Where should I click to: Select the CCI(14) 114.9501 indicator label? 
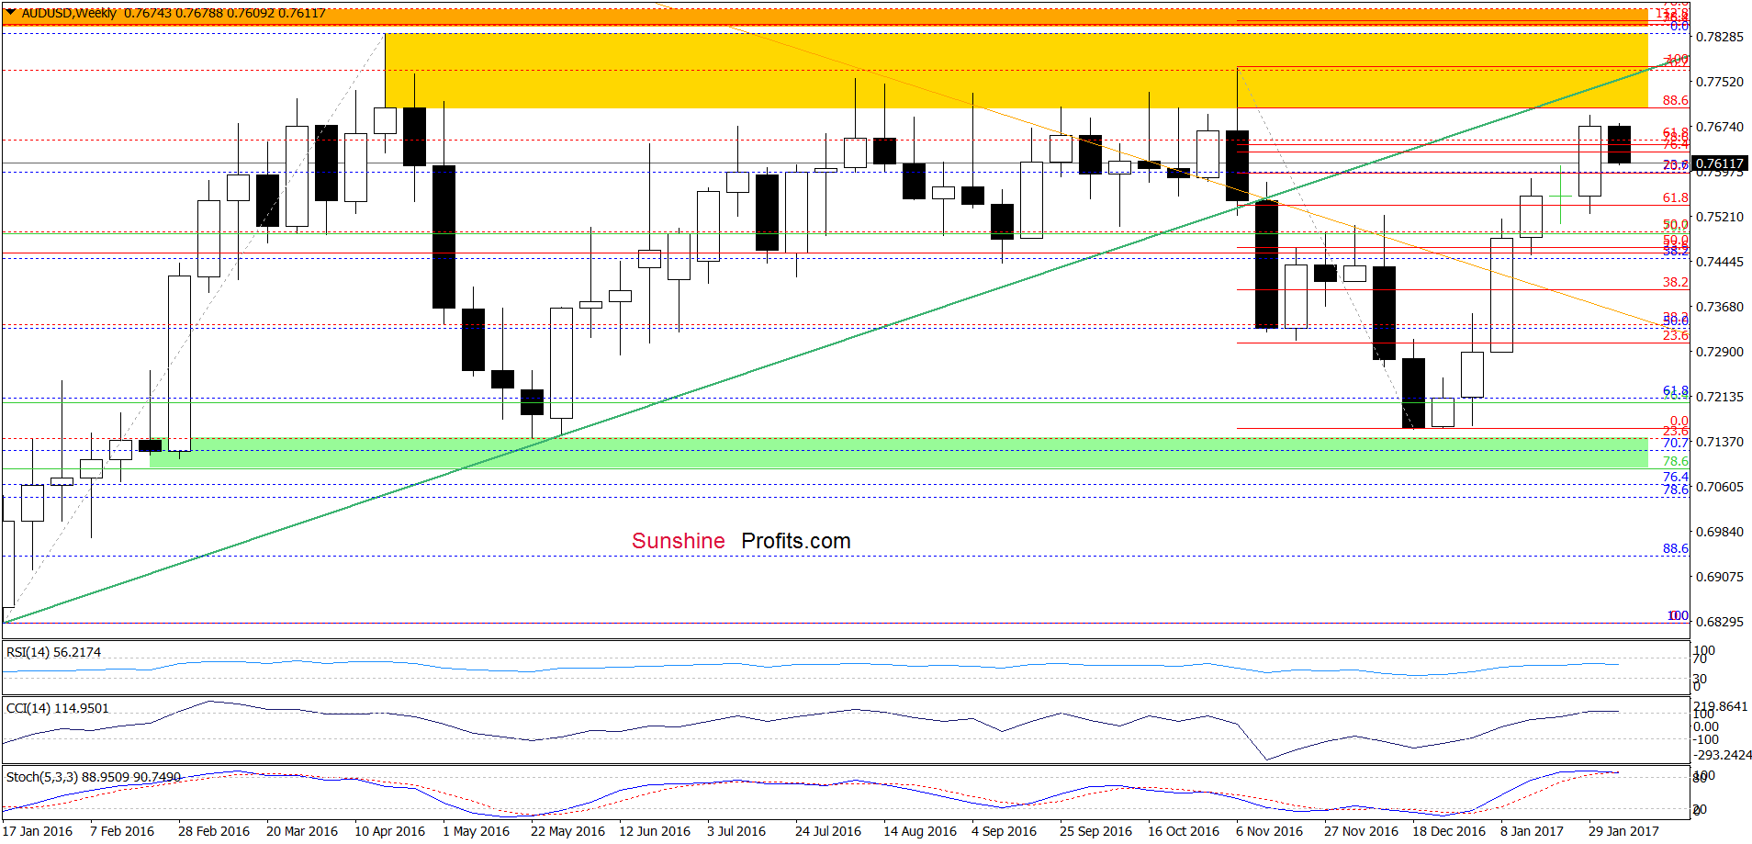click(x=57, y=708)
